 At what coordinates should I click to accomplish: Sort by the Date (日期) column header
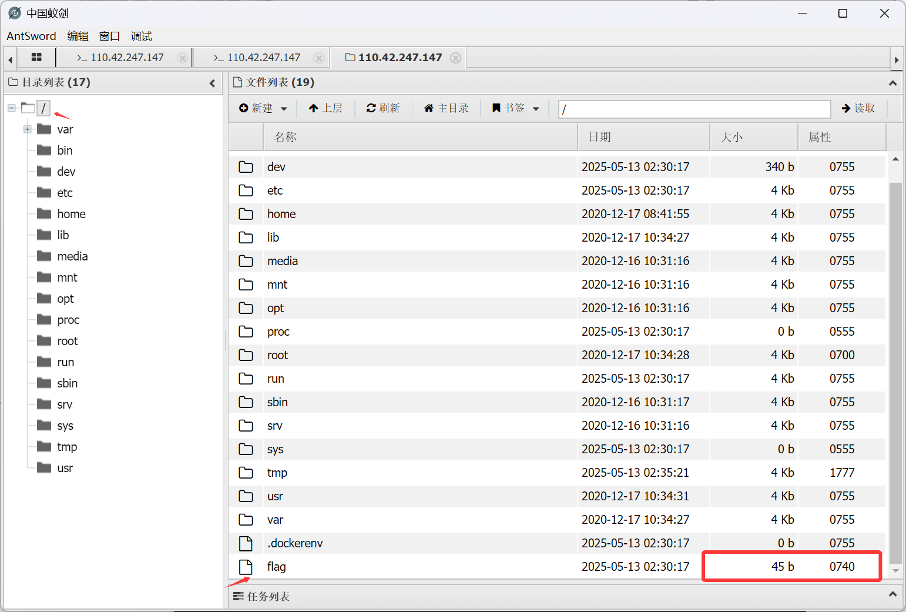coord(644,137)
